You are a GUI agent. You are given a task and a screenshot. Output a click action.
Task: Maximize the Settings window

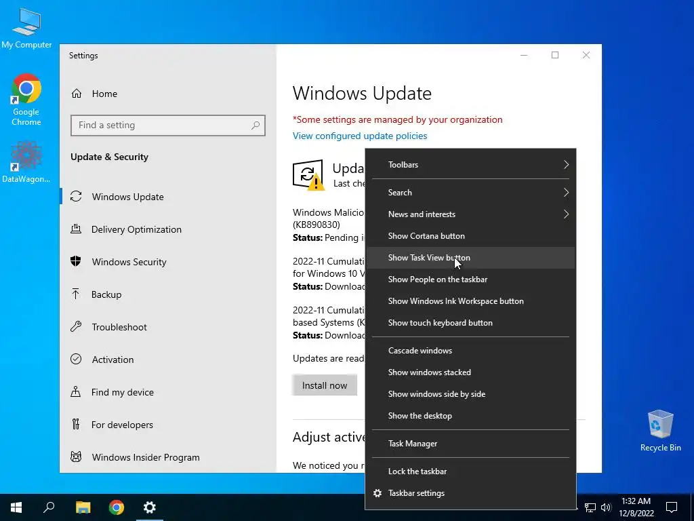click(555, 55)
